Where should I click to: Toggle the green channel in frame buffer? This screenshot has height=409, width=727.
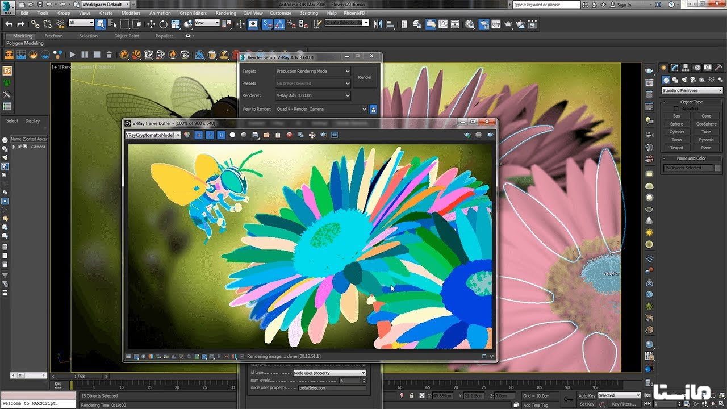tap(210, 135)
